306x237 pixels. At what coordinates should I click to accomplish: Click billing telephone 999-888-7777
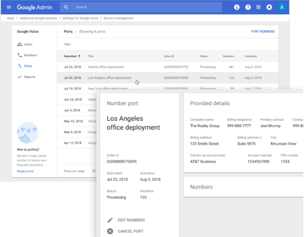click(239, 126)
